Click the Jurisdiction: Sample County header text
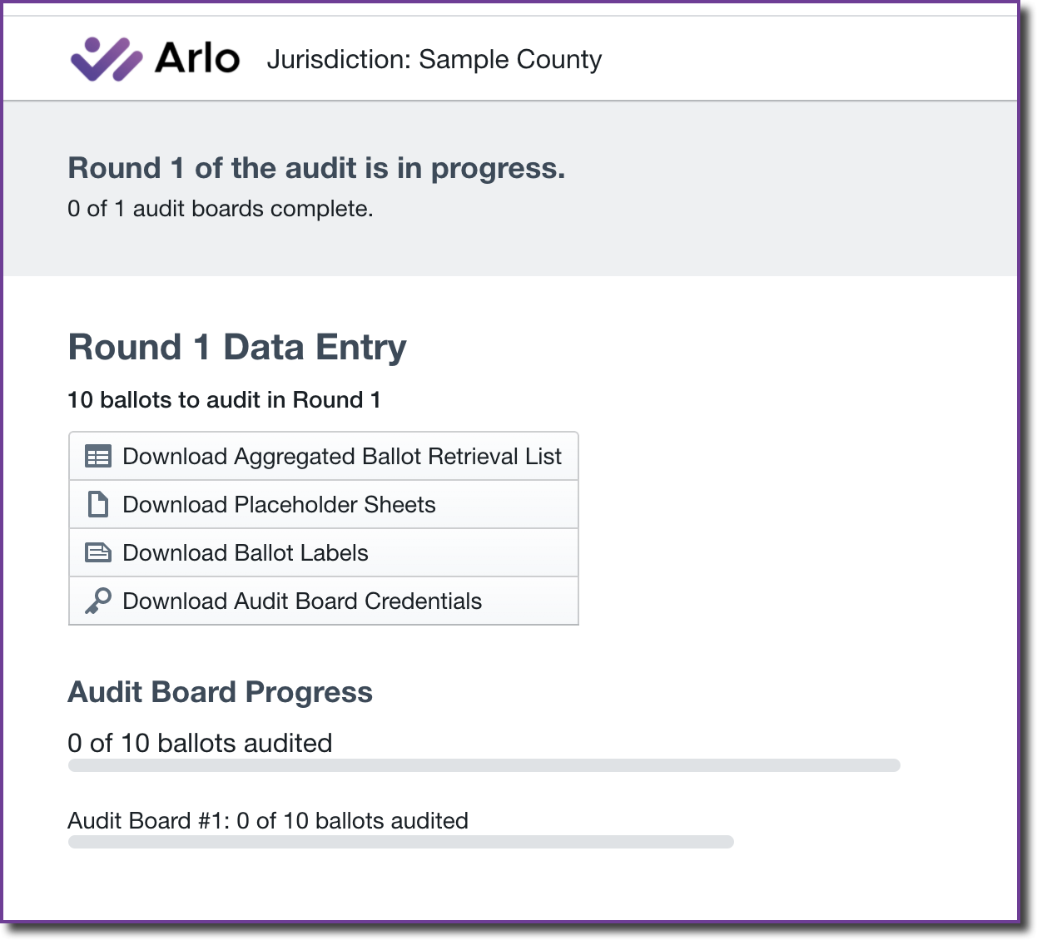The width and height of the screenshot is (1037, 940). [x=434, y=59]
